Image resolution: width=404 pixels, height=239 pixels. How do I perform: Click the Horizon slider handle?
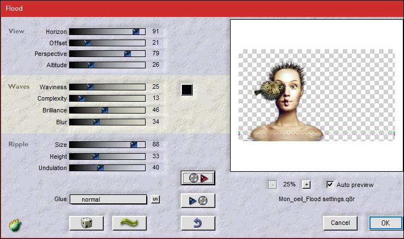[x=136, y=32]
